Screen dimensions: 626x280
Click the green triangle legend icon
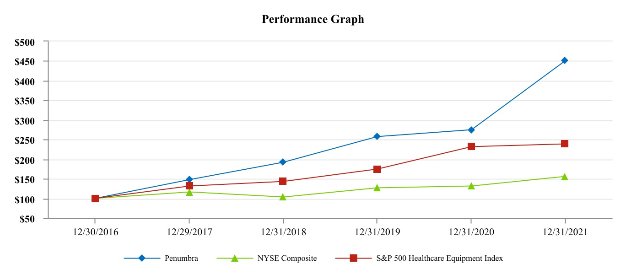[235, 258]
